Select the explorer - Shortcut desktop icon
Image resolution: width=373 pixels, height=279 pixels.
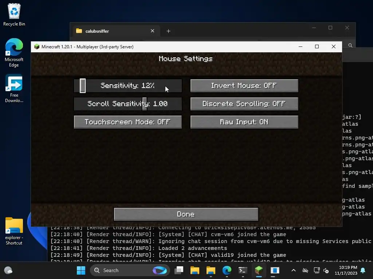(x=14, y=231)
